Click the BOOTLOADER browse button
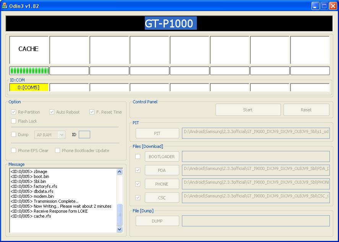 click(x=162, y=157)
